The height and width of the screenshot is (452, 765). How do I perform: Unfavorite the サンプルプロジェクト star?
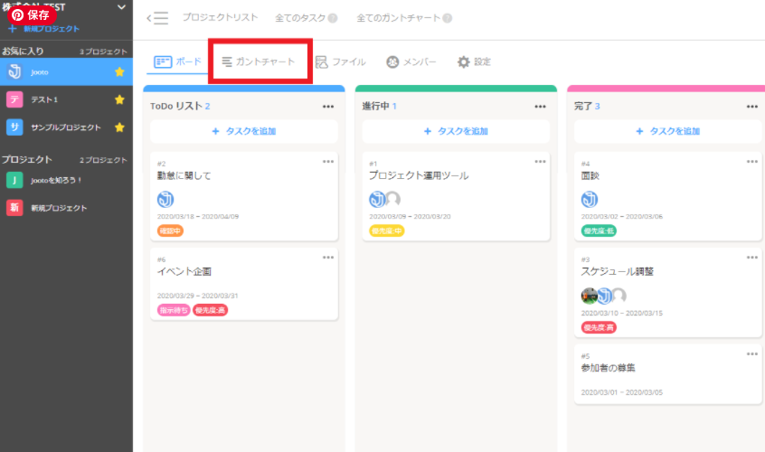coord(119,127)
